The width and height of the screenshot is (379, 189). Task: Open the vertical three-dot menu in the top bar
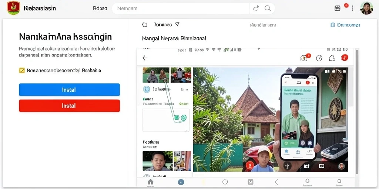coord(353,8)
